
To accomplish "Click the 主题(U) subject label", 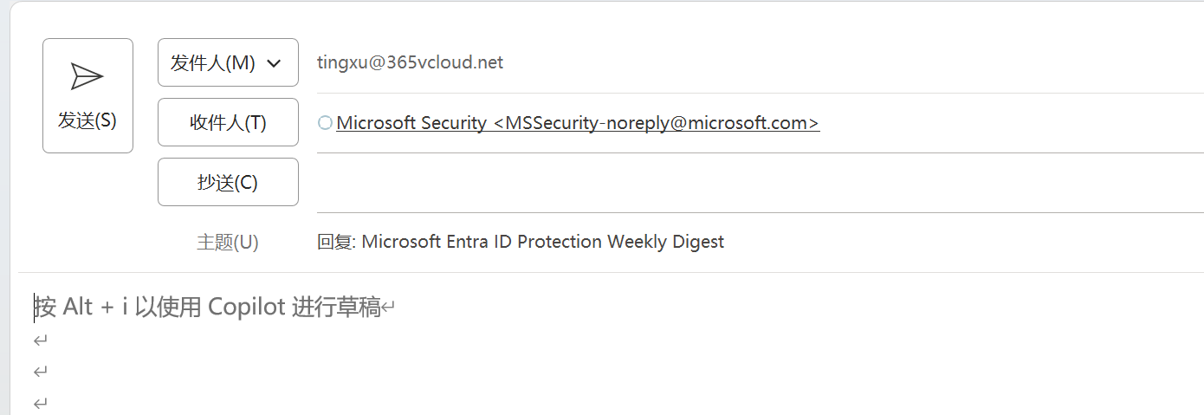I will tap(228, 243).
